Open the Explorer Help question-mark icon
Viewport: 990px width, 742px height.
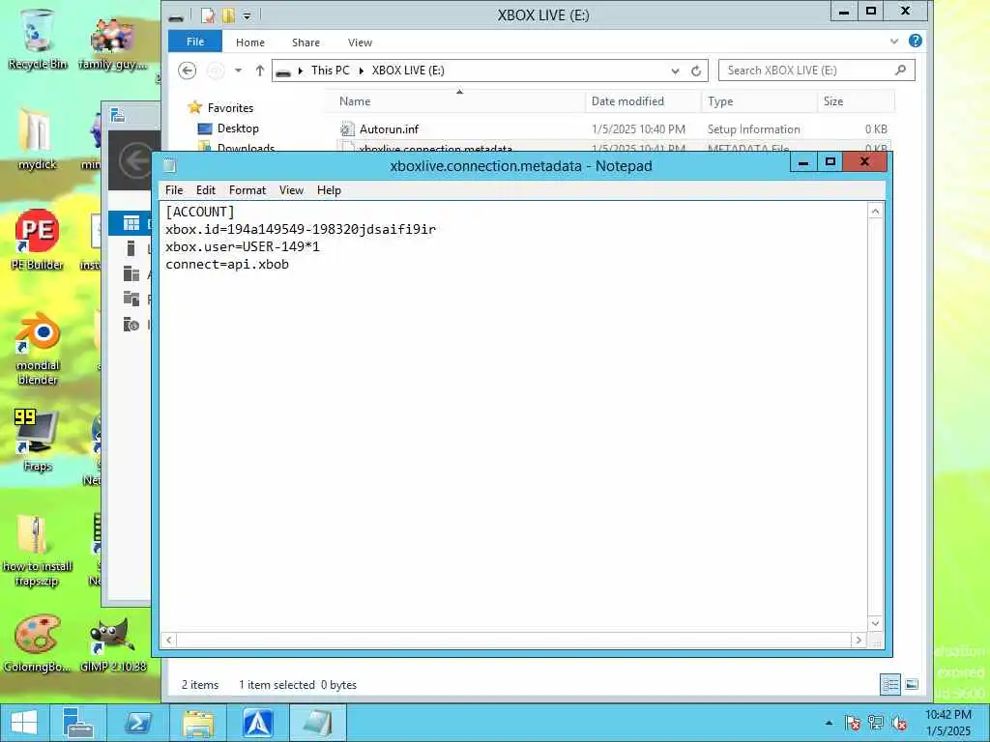(915, 42)
